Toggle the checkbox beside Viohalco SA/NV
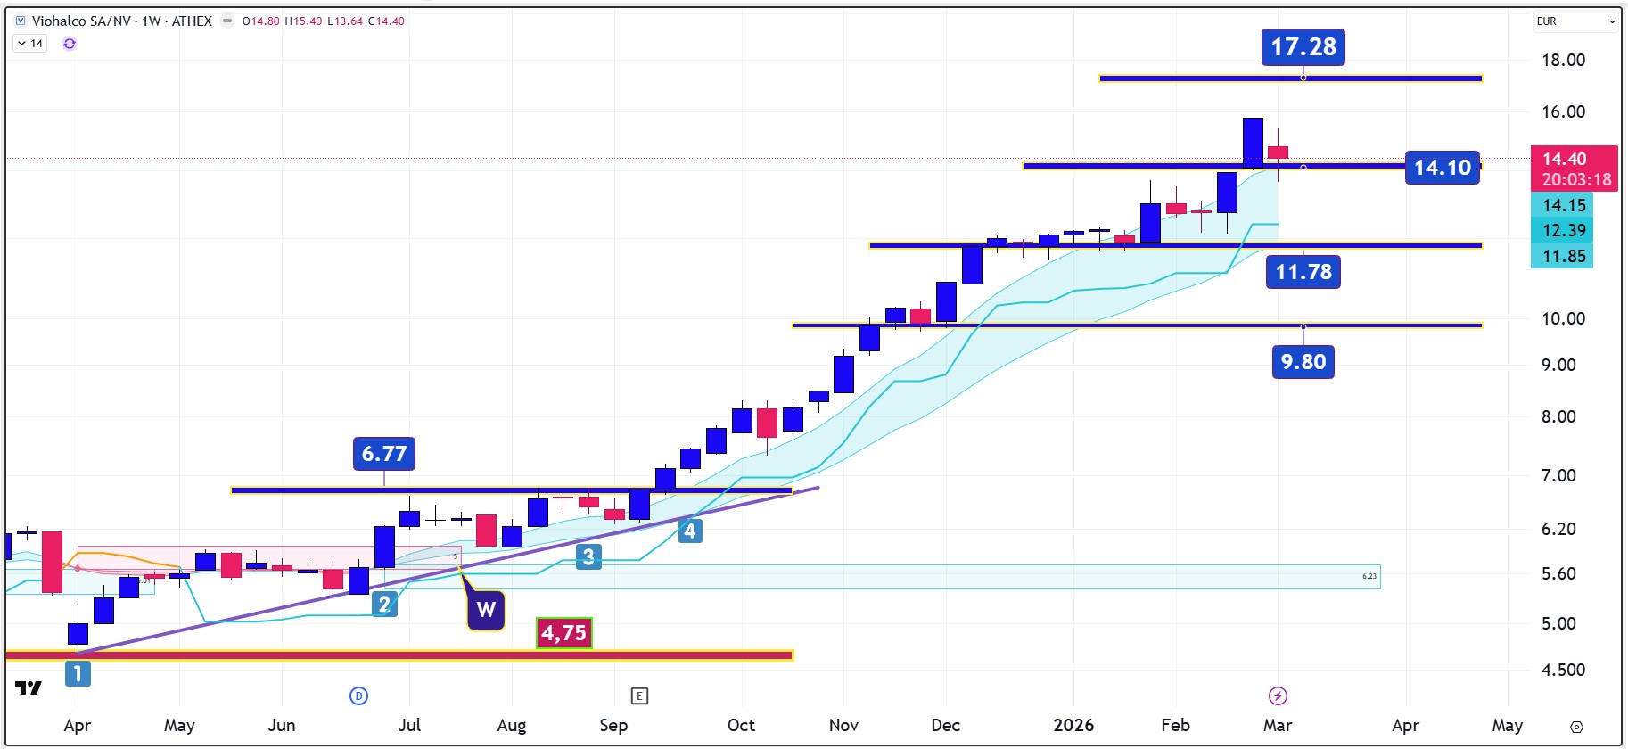 point(21,21)
